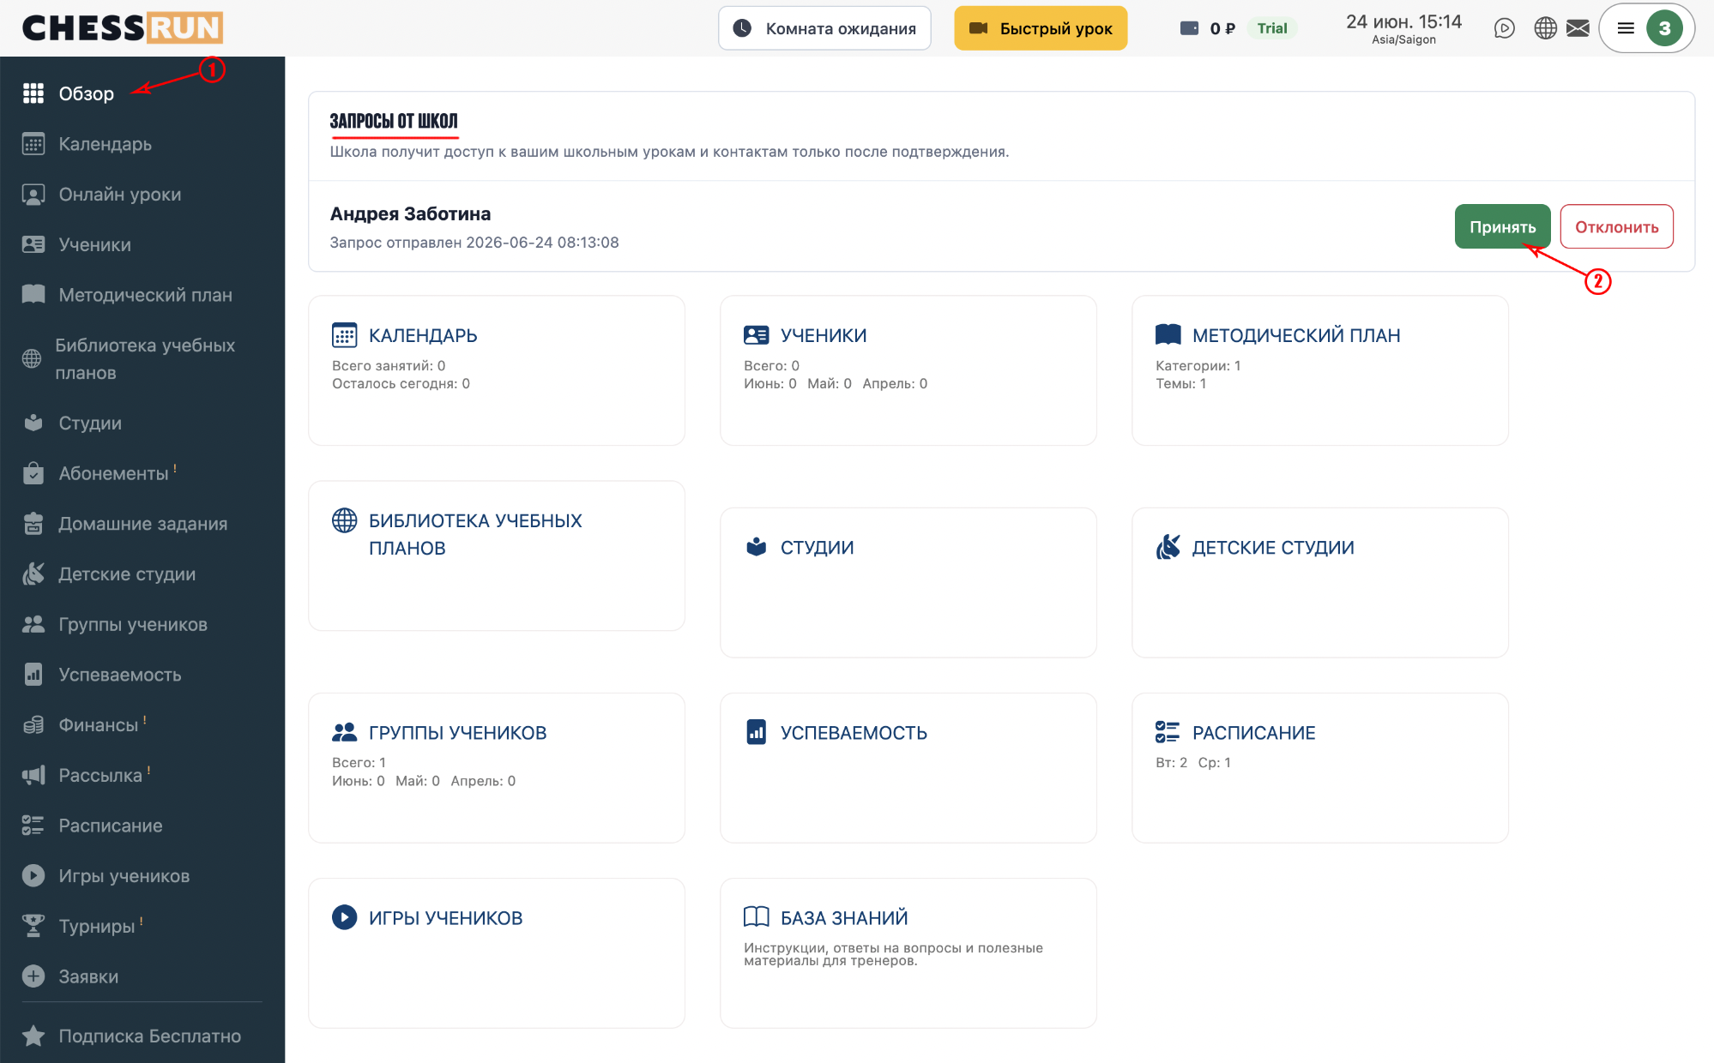This screenshot has width=1714, height=1063.
Task: Click the book icon in Методический план card
Action: 1168,334
